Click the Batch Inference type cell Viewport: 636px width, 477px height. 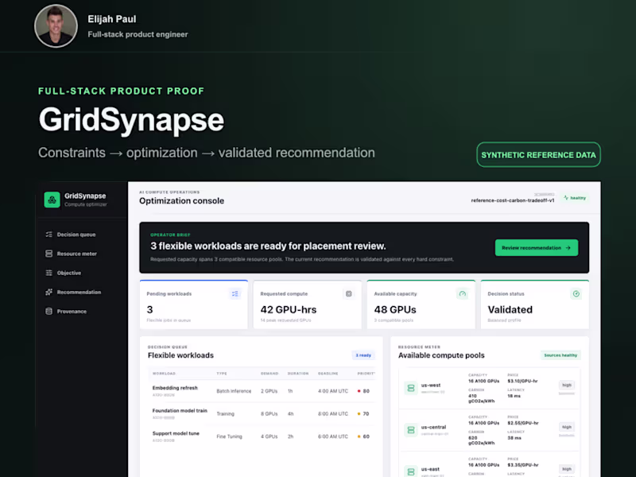tap(234, 391)
